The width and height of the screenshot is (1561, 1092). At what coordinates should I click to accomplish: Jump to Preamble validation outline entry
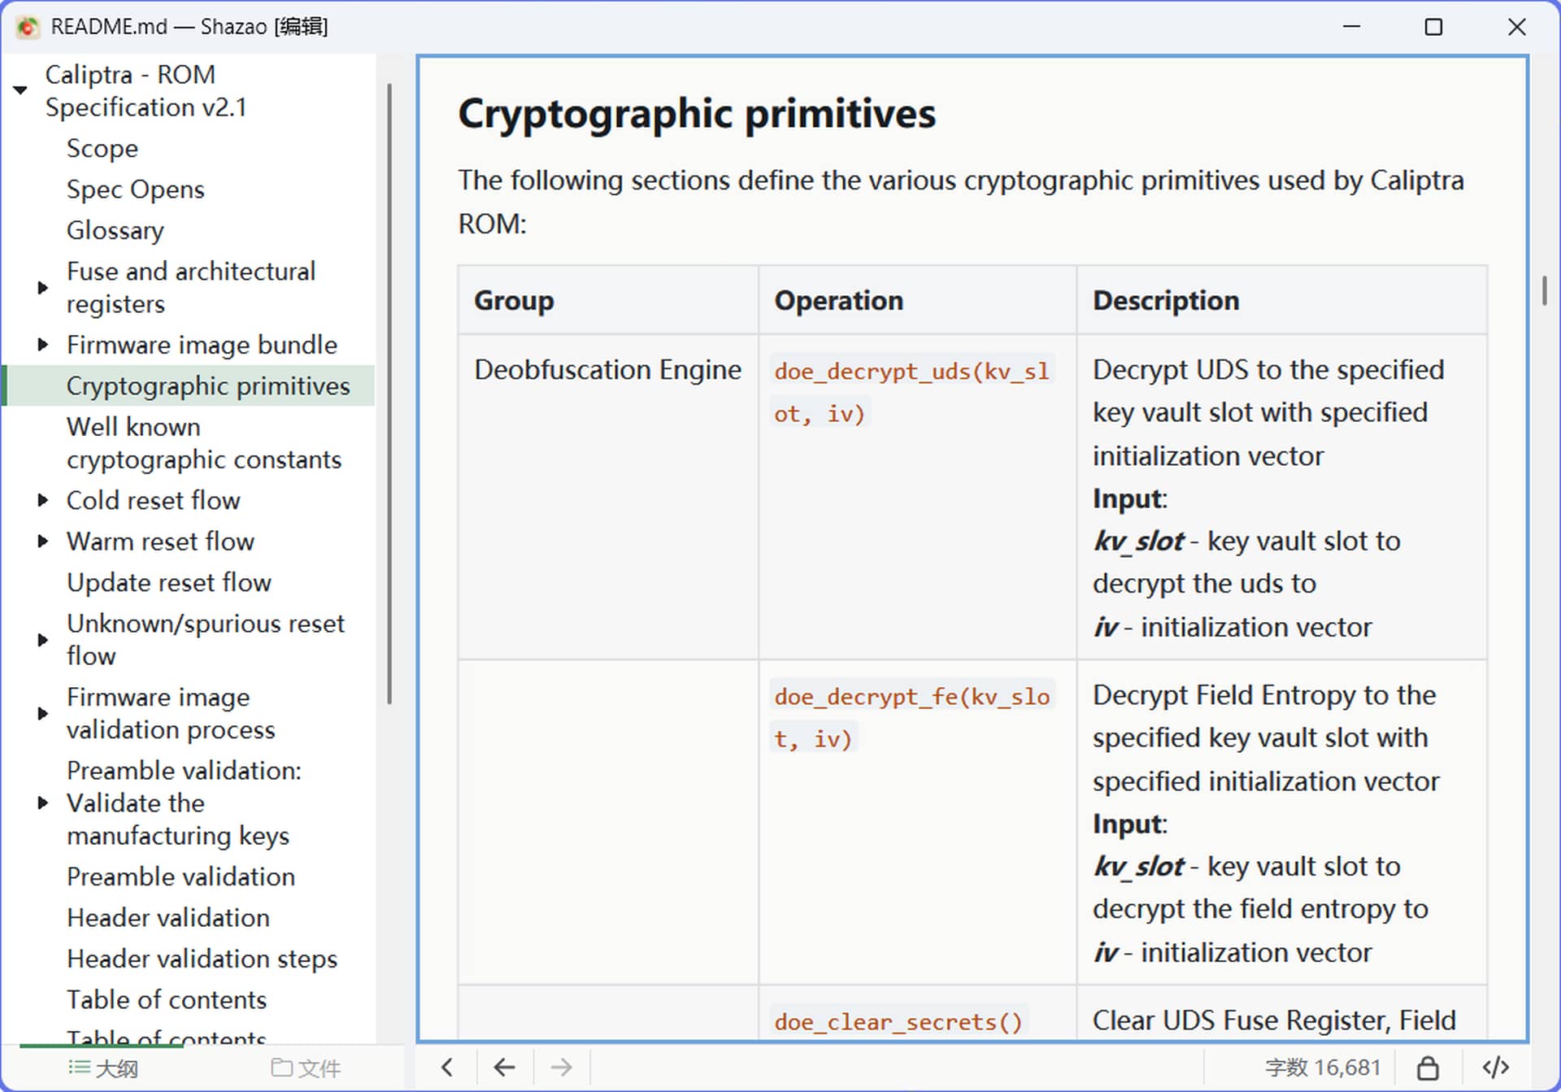point(180,877)
